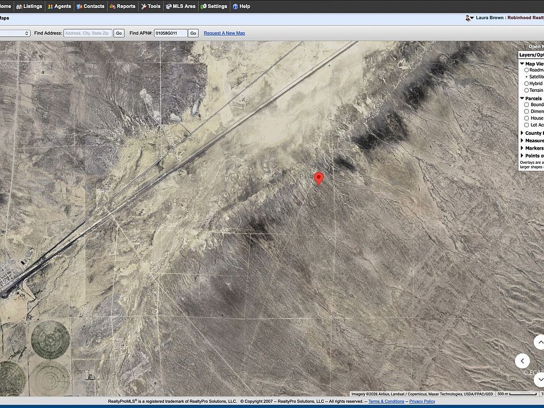Open the Terms & Conditions link
544x408 pixels.
point(386,401)
